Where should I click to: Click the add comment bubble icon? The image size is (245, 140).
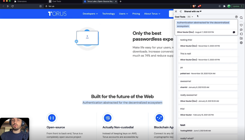[241, 30]
